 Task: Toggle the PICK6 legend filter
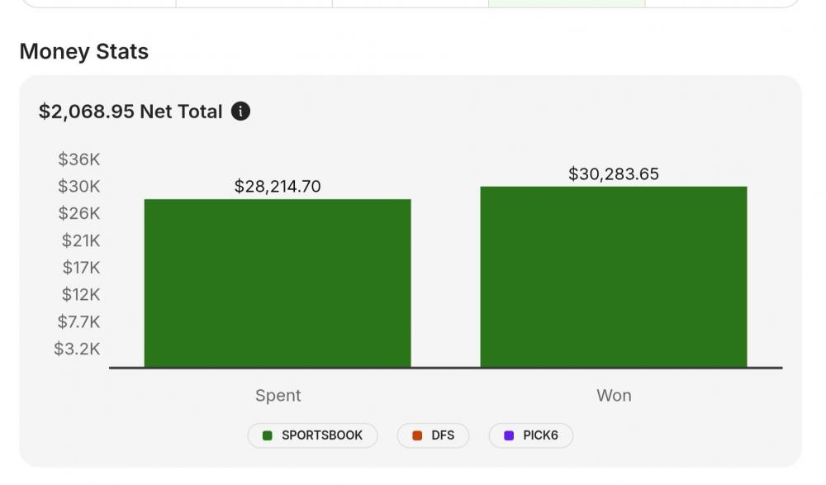click(530, 435)
